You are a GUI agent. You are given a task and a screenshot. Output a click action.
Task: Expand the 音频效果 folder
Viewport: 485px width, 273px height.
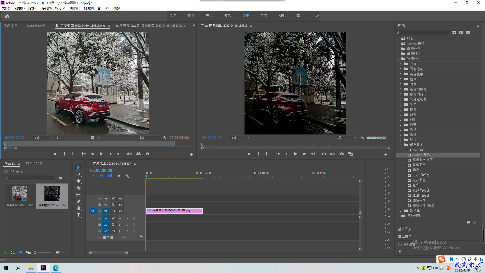(398, 49)
